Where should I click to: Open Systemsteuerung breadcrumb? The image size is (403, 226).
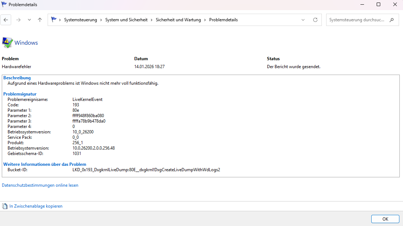point(80,20)
